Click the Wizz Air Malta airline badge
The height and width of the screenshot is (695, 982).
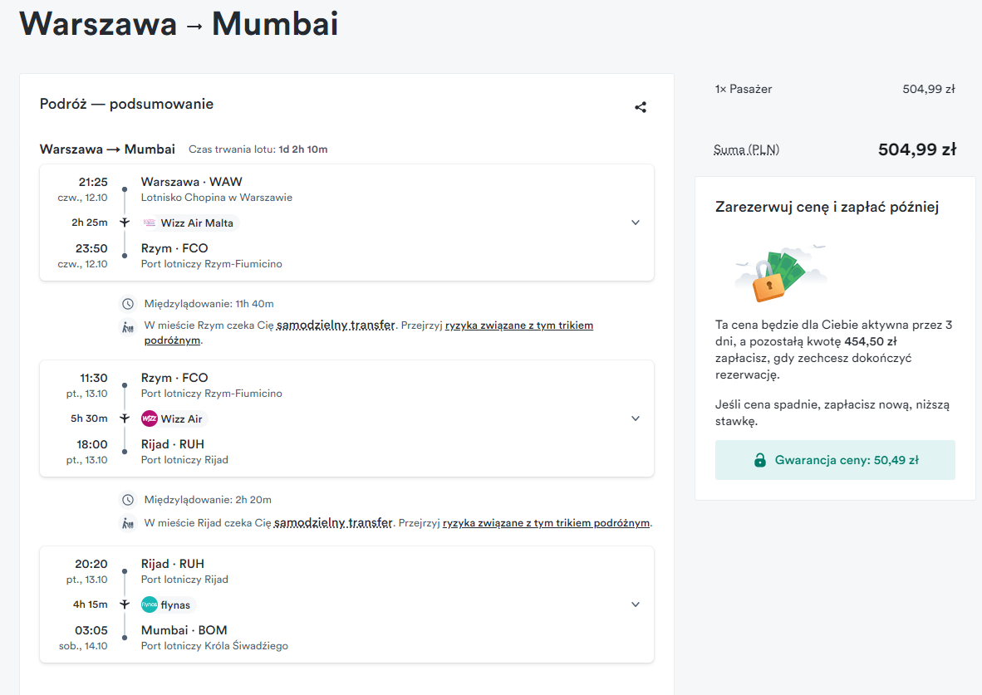(189, 223)
